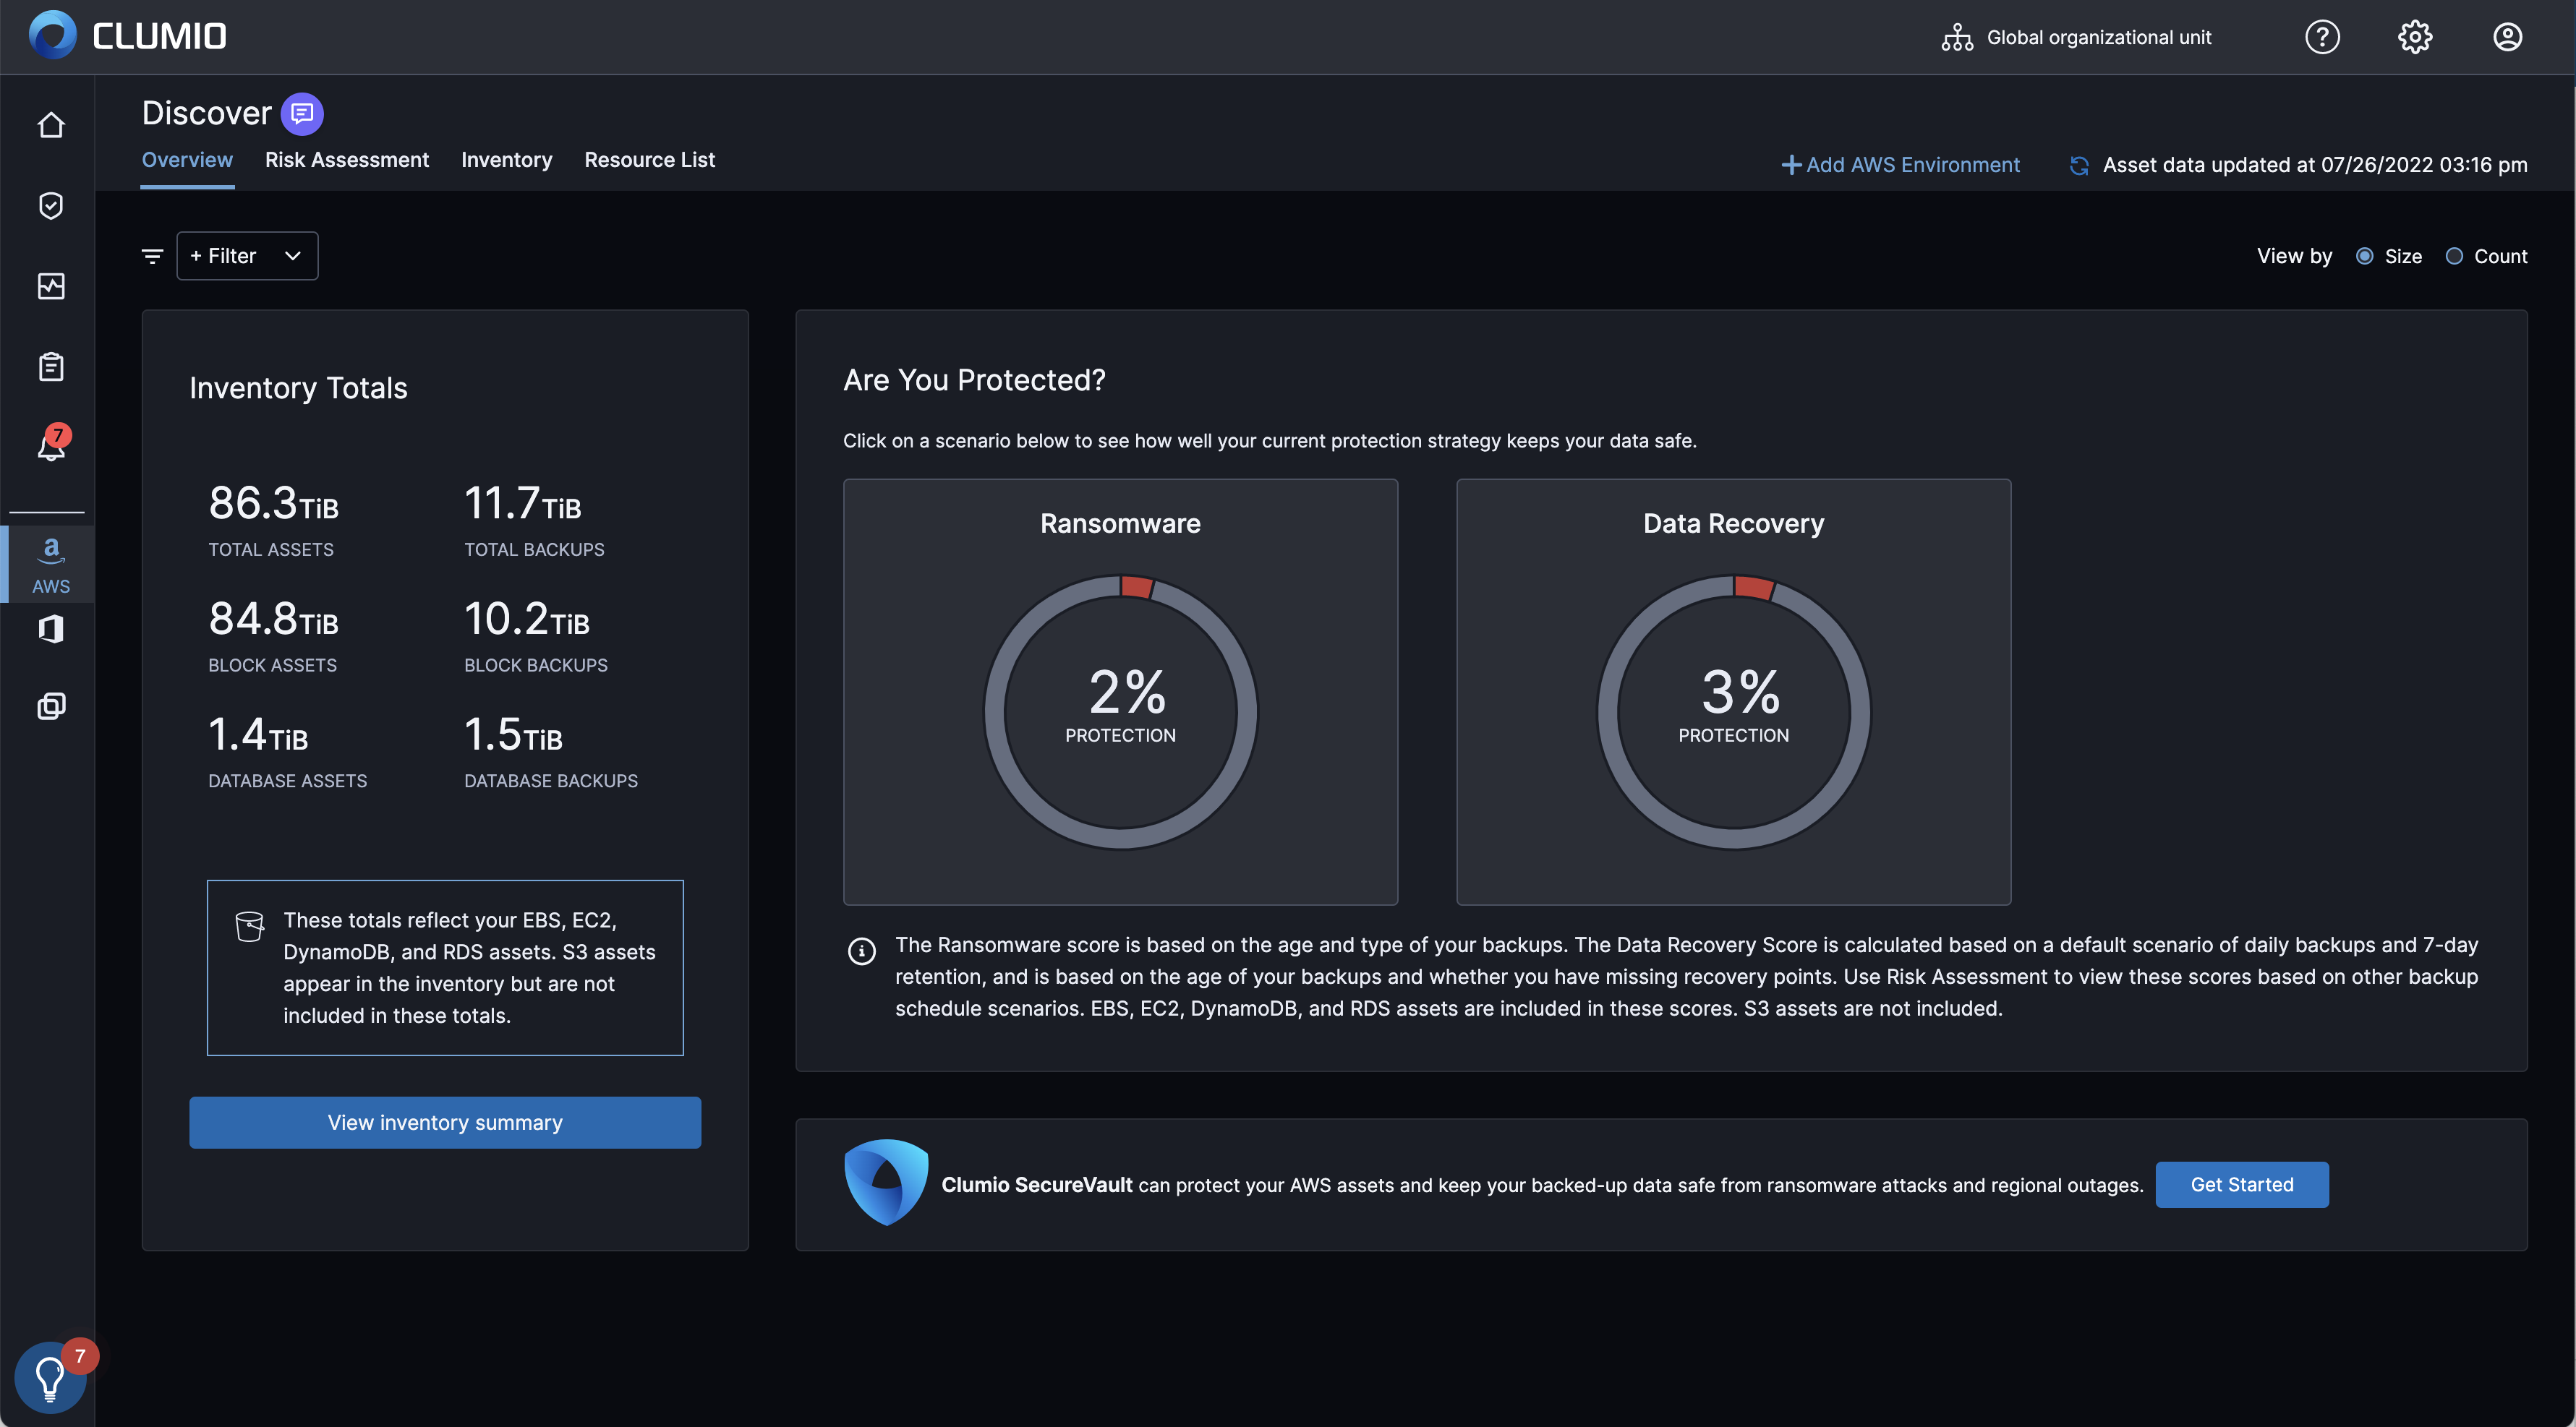This screenshot has height=1427, width=2576.
Task: Click the 86.3 TiB Total Assets value
Action: tap(273, 504)
